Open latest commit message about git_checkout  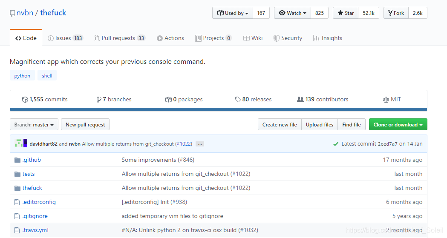tap(128, 144)
